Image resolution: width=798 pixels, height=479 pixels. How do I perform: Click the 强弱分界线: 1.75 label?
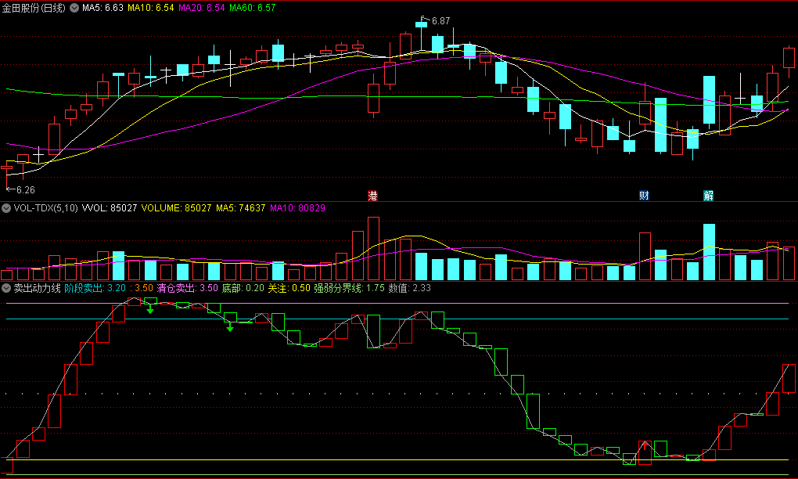tap(349, 288)
